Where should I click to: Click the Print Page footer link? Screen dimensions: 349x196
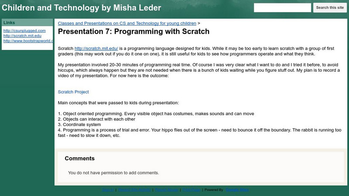[x=192, y=190]
